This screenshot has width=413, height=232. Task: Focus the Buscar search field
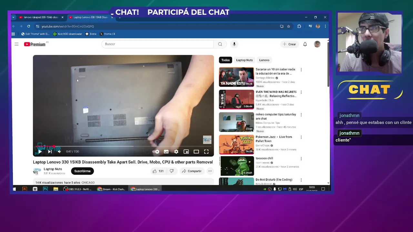(x=157, y=44)
